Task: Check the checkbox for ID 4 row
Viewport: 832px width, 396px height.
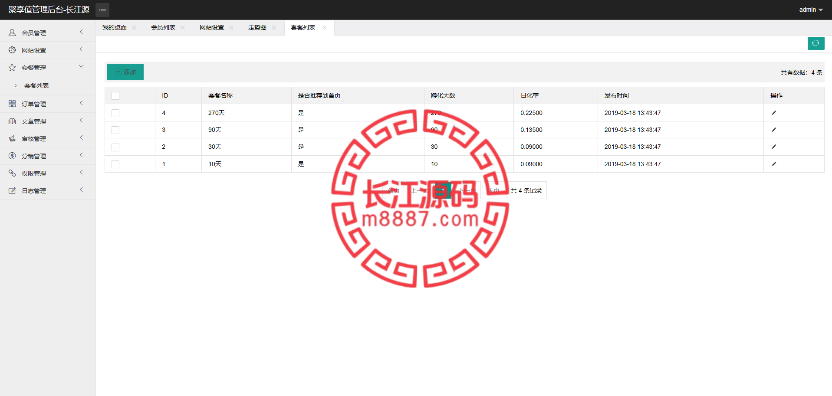Action: tap(115, 113)
